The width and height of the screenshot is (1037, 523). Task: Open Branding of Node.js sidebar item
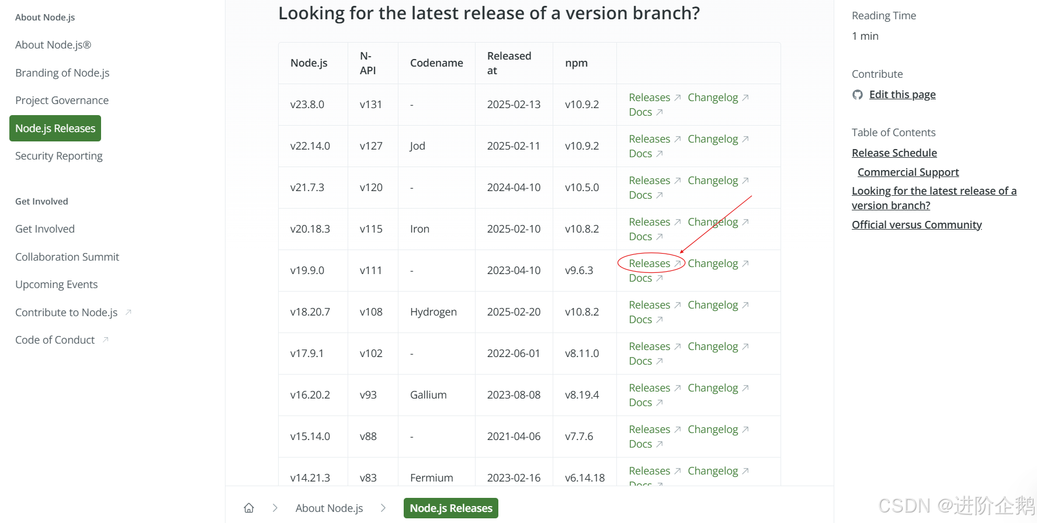click(x=63, y=73)
